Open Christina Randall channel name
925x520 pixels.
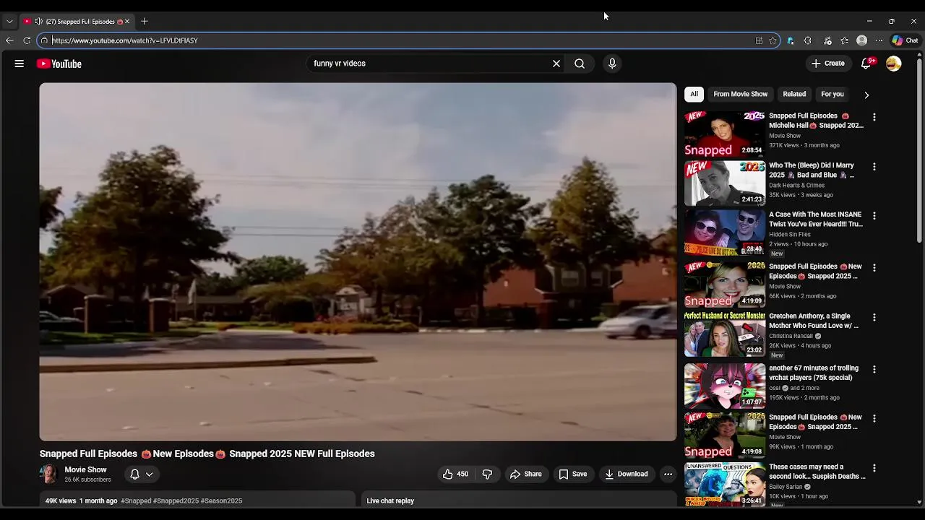tap(791, 336)
